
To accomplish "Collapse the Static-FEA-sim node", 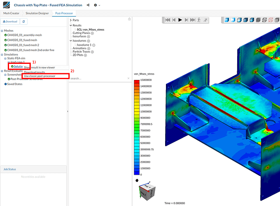I will coord(5,59).
